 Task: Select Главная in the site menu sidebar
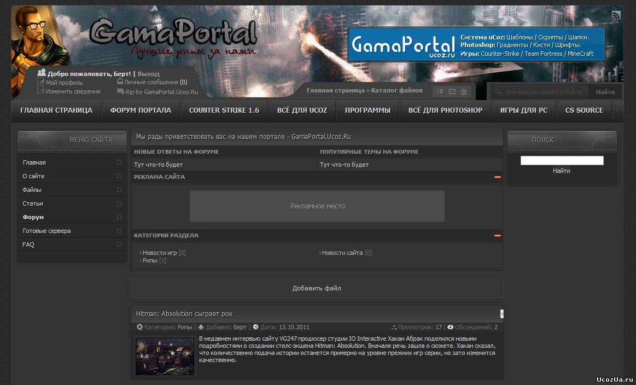72,162
